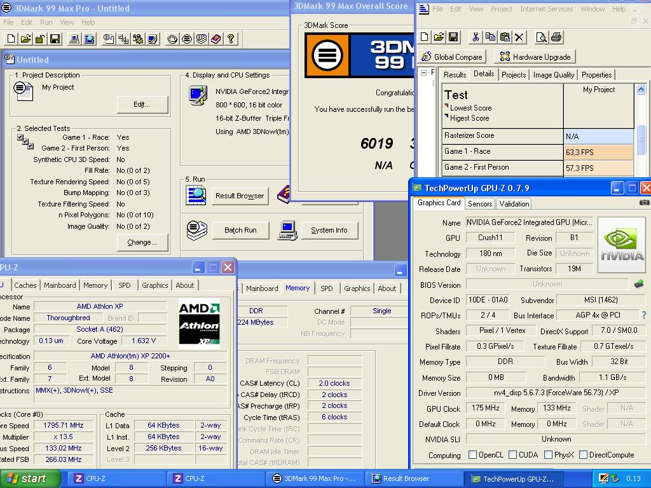Click New file icon in Result Browser toolbar

[424, 37]
